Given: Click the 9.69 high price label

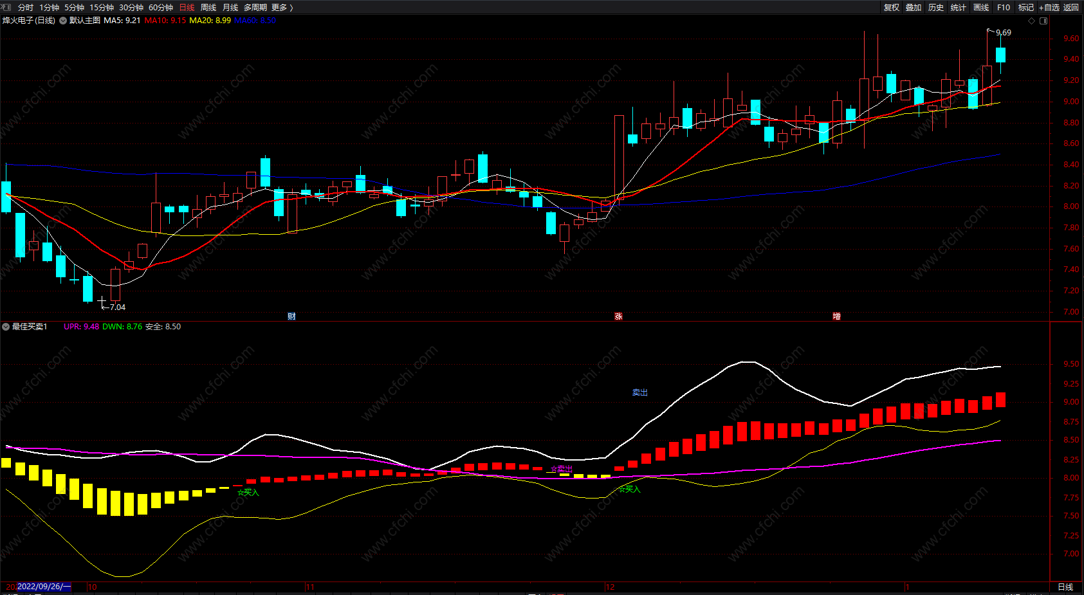Looking at the screenshot, I should (1004, 33).
